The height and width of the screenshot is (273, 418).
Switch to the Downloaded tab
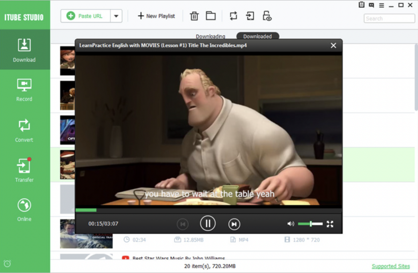(x=257, y=36)
